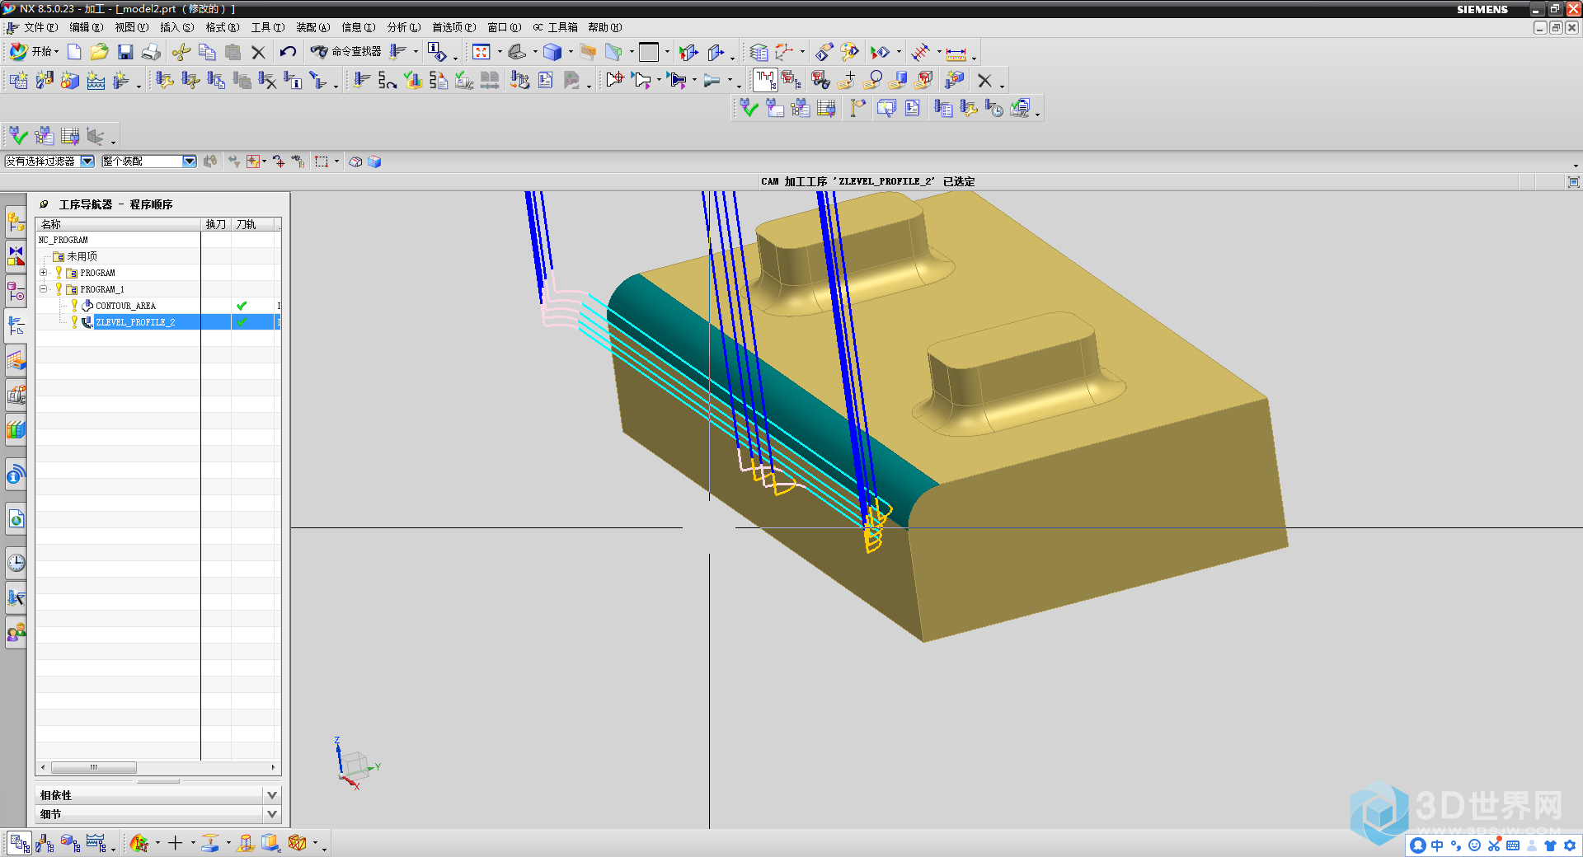This screenshot has height=857, width=1583.
Task: Select the CONTOUR_AREA operation
Action: [x=125, y=306]
